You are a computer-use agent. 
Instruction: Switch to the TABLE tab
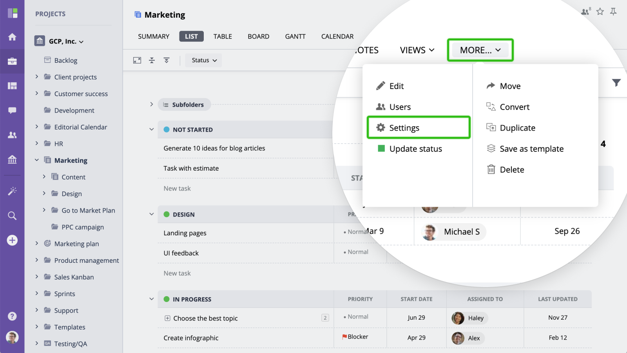click(223, 36)
